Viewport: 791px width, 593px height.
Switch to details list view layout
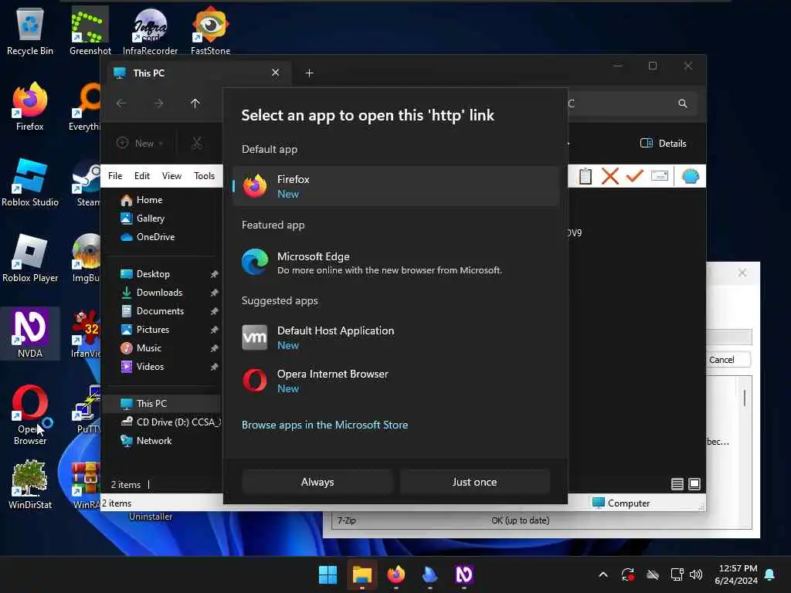click(677, 485)
